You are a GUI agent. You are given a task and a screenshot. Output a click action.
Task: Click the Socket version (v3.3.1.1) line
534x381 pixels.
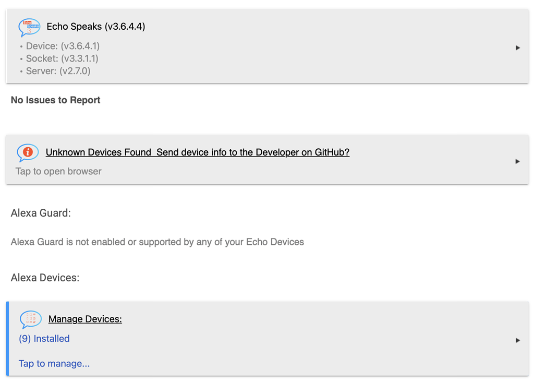[x=62, y=58]
